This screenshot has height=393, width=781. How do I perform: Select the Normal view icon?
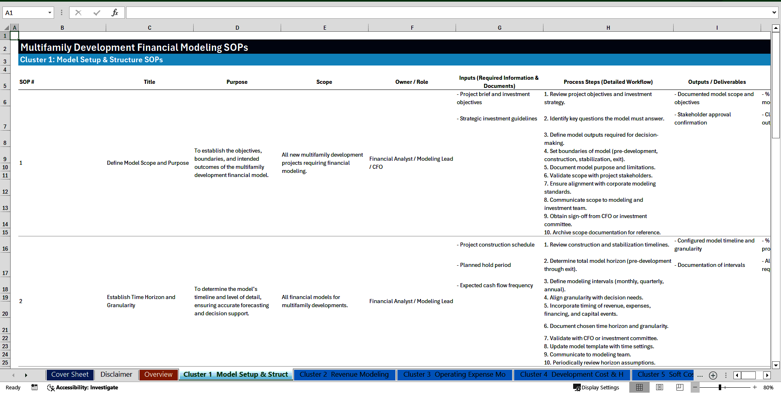click(639, 387)
